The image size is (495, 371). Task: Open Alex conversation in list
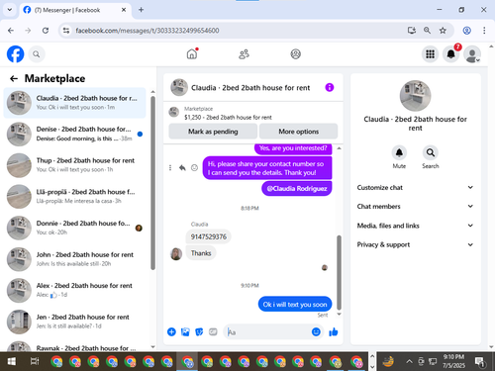click(74, 290)
